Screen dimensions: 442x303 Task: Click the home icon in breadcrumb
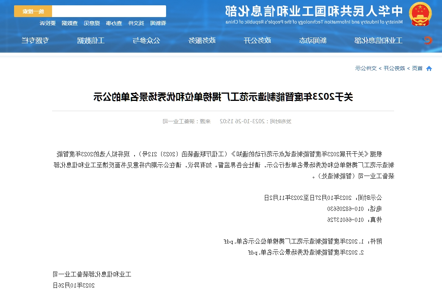(429, 69)
